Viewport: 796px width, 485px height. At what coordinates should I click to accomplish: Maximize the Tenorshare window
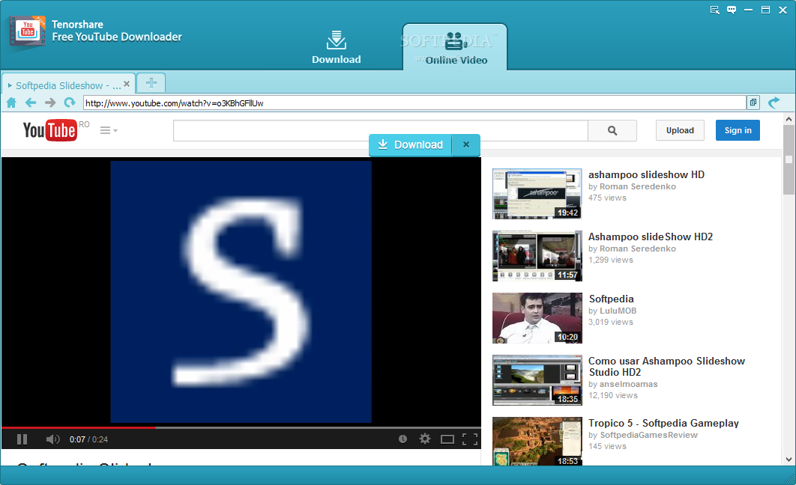click(x=765, y=10)
